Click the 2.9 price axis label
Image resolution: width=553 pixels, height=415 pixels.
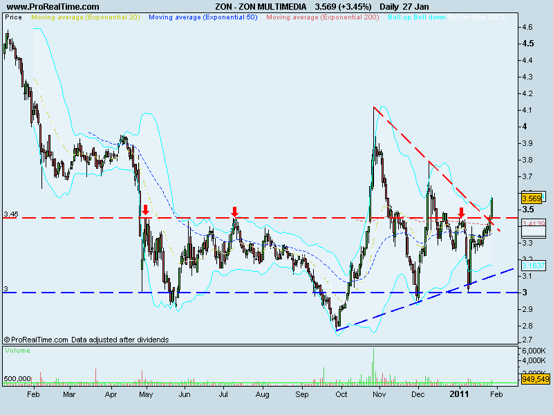(x=527, y=309)
